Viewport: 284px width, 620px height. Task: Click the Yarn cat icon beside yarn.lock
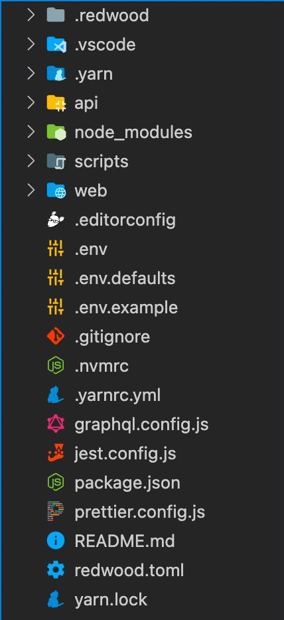click(x=56, y=599)
